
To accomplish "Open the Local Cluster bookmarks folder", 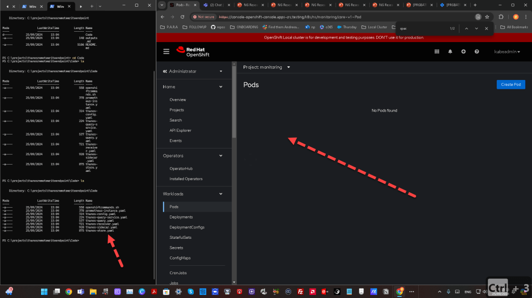I will (x=374, y=27).
